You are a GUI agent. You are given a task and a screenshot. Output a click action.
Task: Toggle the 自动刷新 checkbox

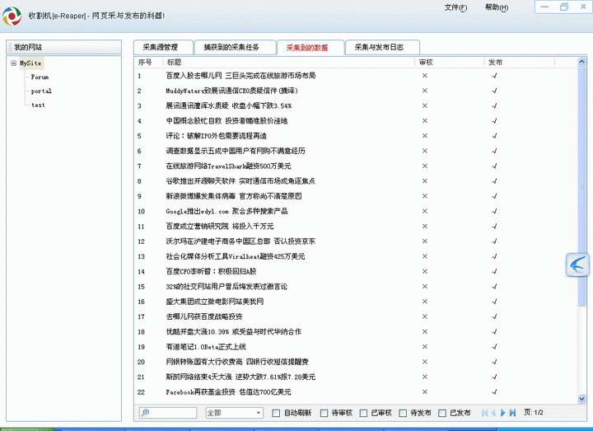coord(276,413)
